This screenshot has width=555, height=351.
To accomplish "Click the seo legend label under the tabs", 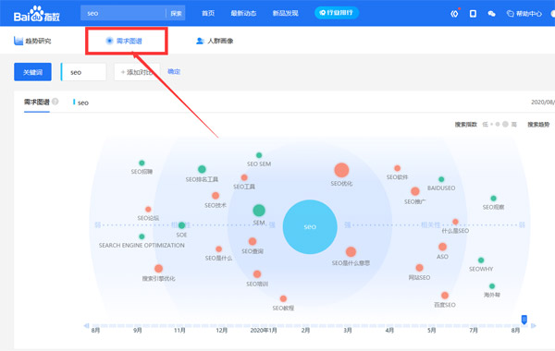I will tap(81, 103).
